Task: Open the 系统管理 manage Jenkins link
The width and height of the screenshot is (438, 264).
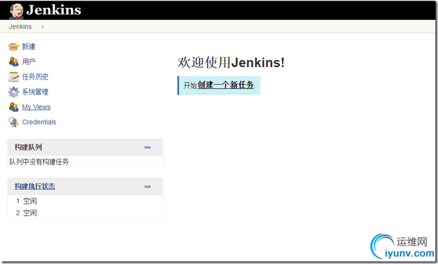Action: tap(36, 92)
